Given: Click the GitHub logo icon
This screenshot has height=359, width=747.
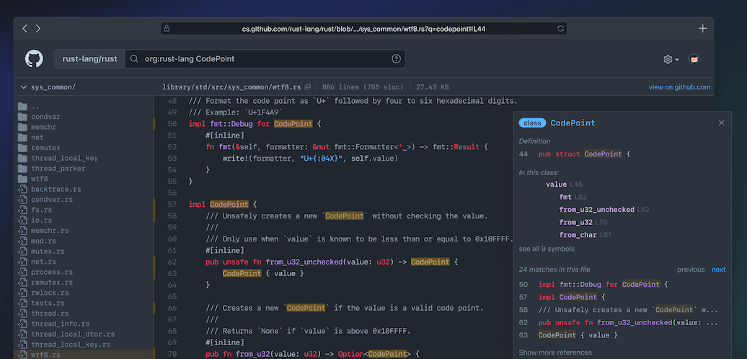Looking at the screenshot, I should point(34,58).
